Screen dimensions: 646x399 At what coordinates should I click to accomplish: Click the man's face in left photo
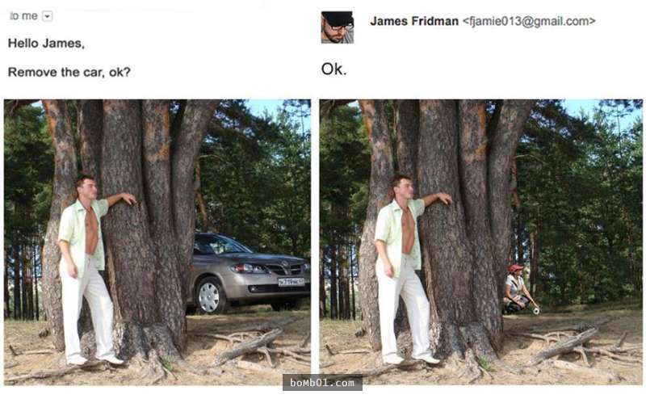[89, 188]
